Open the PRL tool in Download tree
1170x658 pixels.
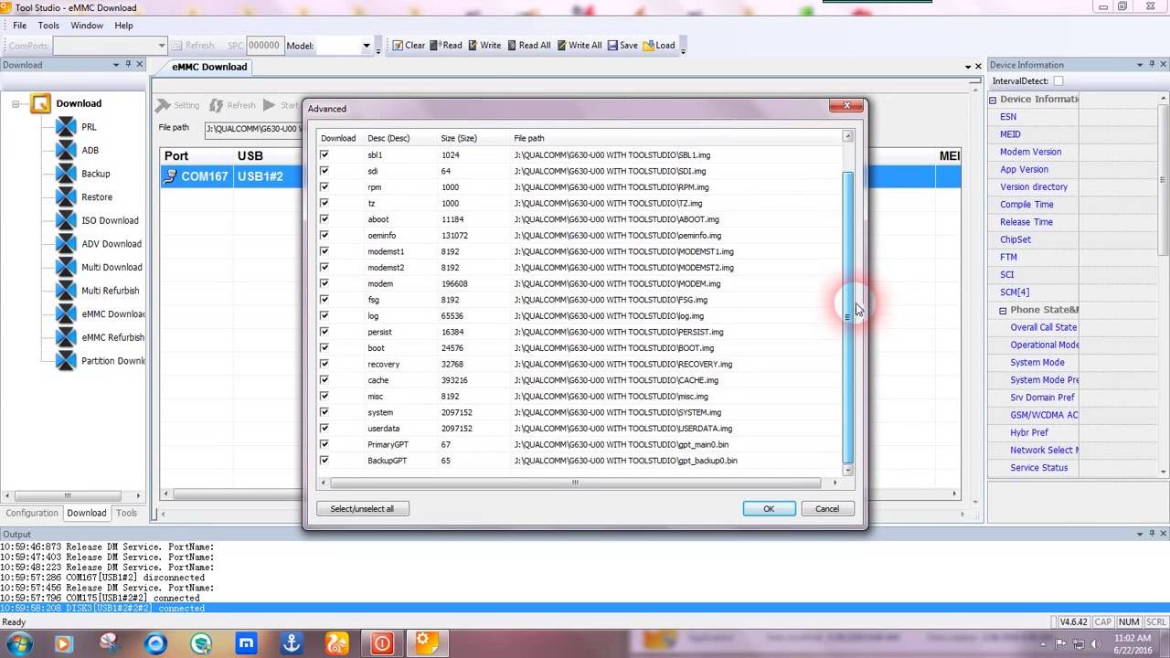tap(89, 127)
